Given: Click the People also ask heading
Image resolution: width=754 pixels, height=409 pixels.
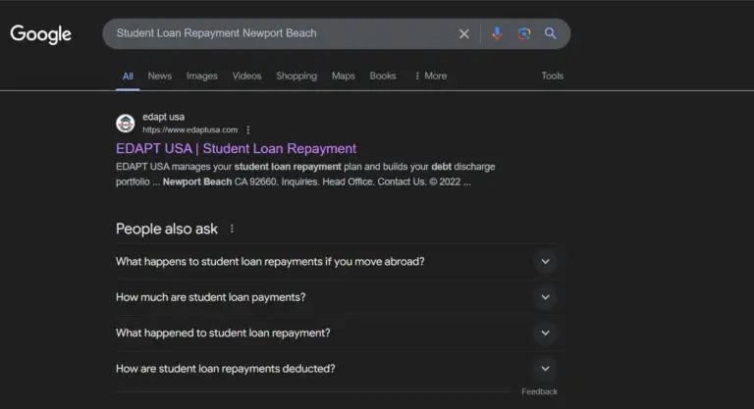Looking at the screenshot, I should [x=167, y=229].
